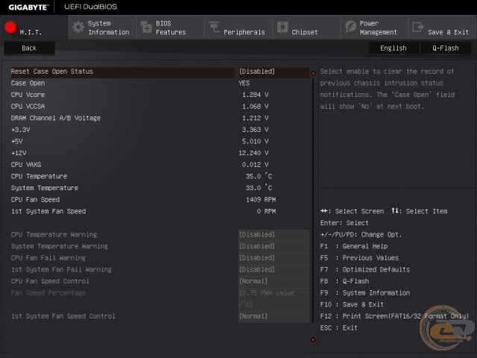Click the F9 System Information hint
The width and height of the screenshot is (477, 358).
click(x=365, y=293)
